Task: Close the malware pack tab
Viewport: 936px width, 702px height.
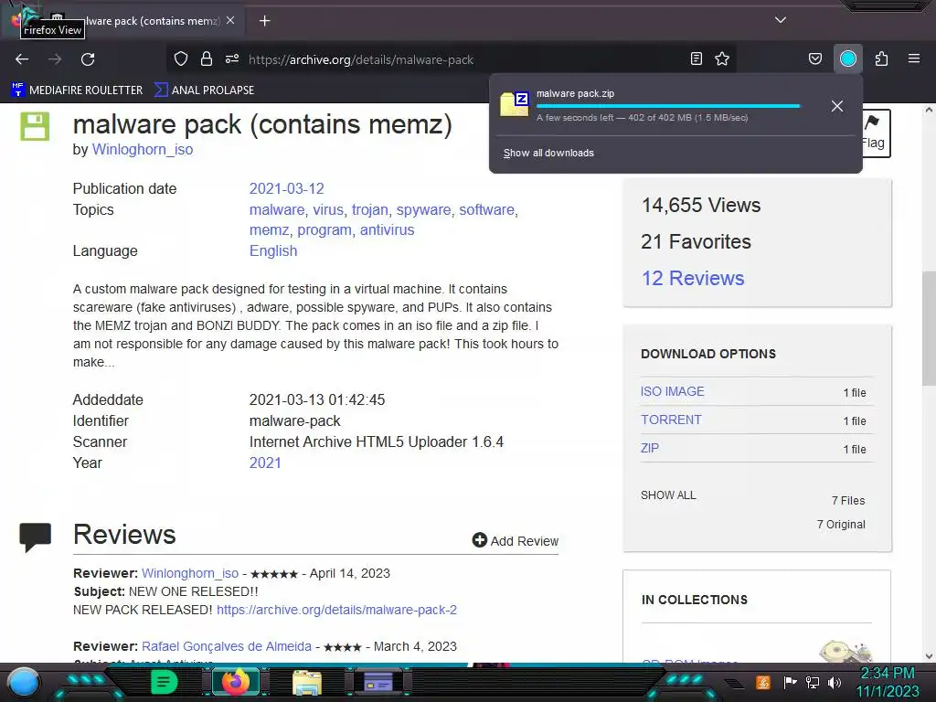Action: point(230,20)
